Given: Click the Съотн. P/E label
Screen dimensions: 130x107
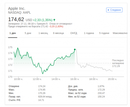Looking at the screenshot, I should 15,100.
